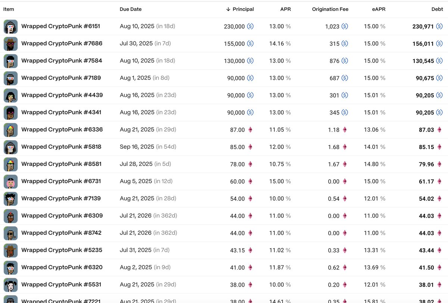
Task: Click the USDC icon next to 1,023 fee
Action: pyautogui.click(x=345, y=26)
